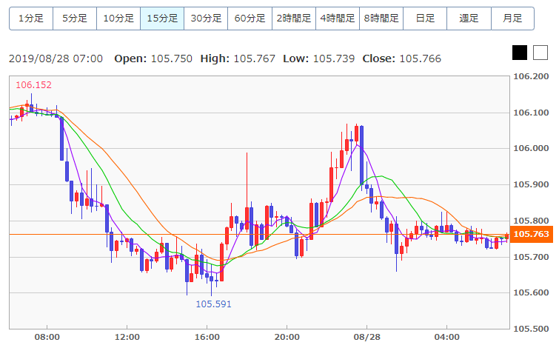Click the 105.900 price axis label
Image resolution: width=559 pixels, height=348 pixels.
pos(531,184)
